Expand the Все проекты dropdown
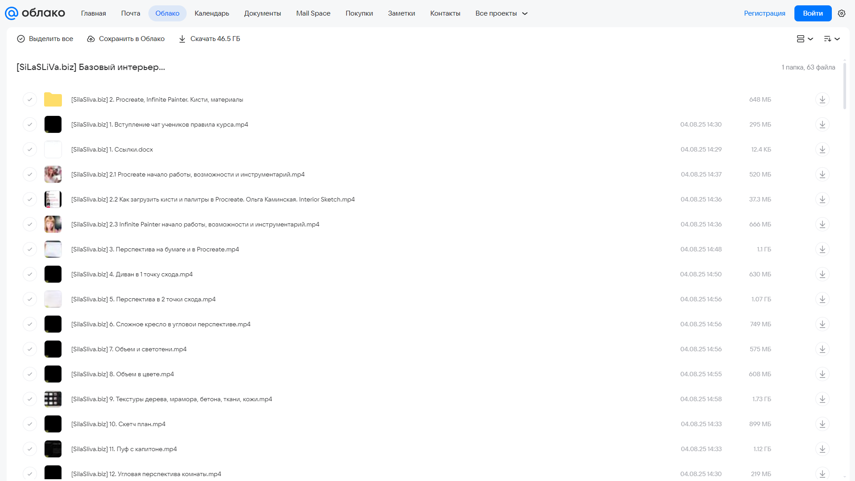This screenshot has width=855, height=481. click(501, 13)
